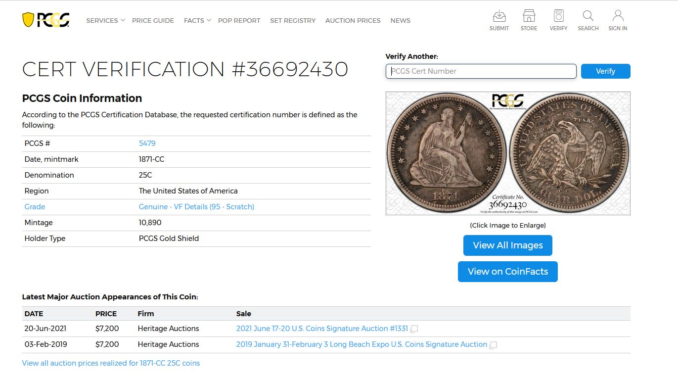Viewport: 678px width, 382px height.
Task: Open PCGS number 5479 link
Action: pos(147,143)
